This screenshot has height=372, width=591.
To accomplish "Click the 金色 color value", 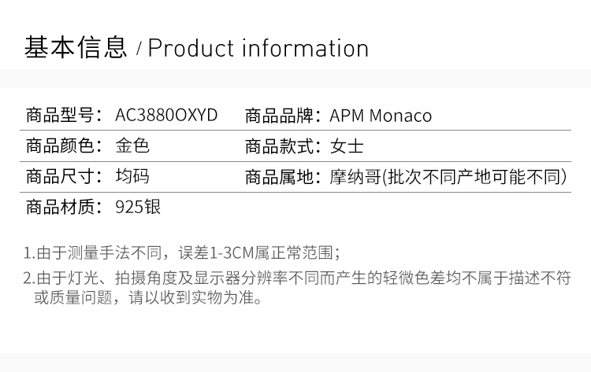I will (132, 146).
